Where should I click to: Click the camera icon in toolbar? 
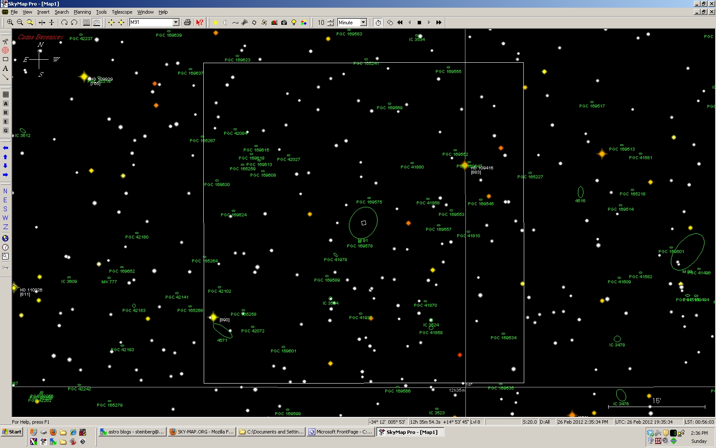pos(284,22)
